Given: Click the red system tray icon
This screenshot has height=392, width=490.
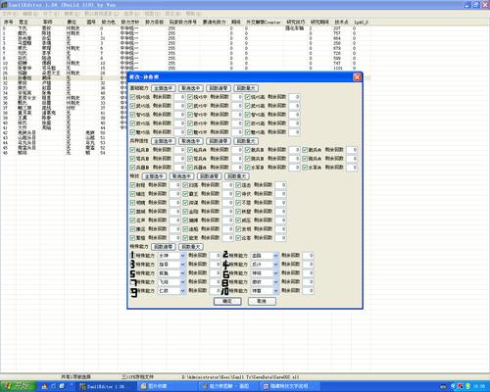Looking at the screenshot, I should [x=461, y=386].
